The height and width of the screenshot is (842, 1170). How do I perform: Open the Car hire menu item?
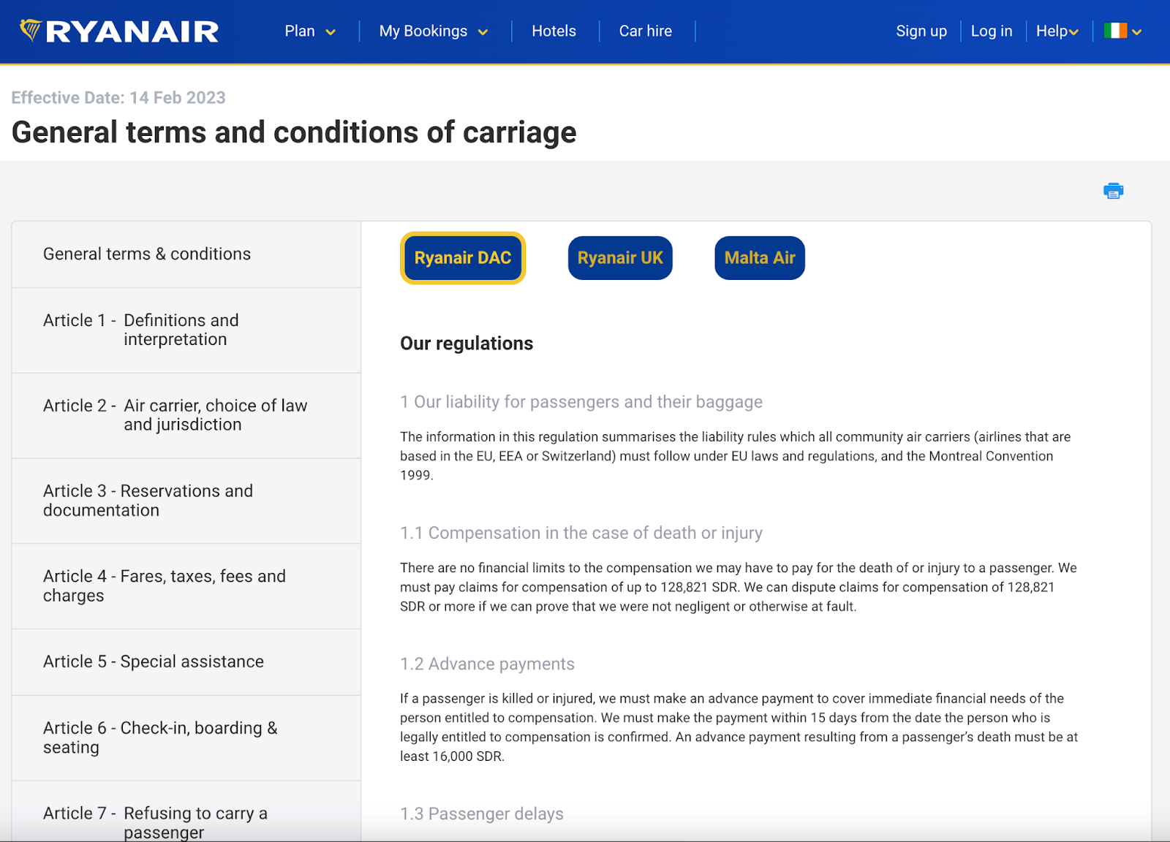pyautogui.click(x=646, y=31)
